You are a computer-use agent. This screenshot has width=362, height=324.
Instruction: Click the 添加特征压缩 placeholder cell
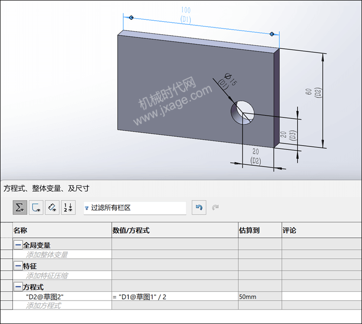(63, 275)
